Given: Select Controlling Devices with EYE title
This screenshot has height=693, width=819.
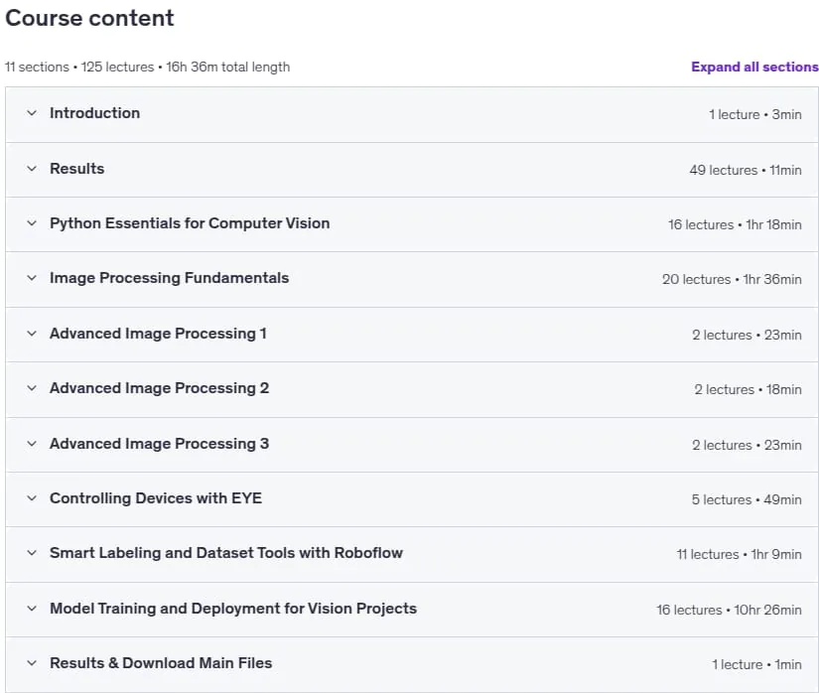Looking at the screenshot, I should pyautogui.click(x=156, y=498).
